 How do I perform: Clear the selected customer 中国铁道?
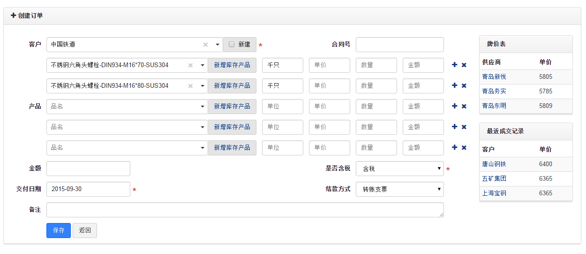205,45
